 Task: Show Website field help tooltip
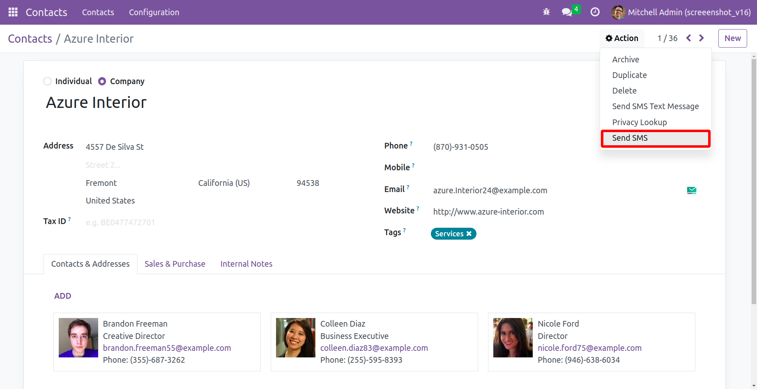tap(418, 208)
